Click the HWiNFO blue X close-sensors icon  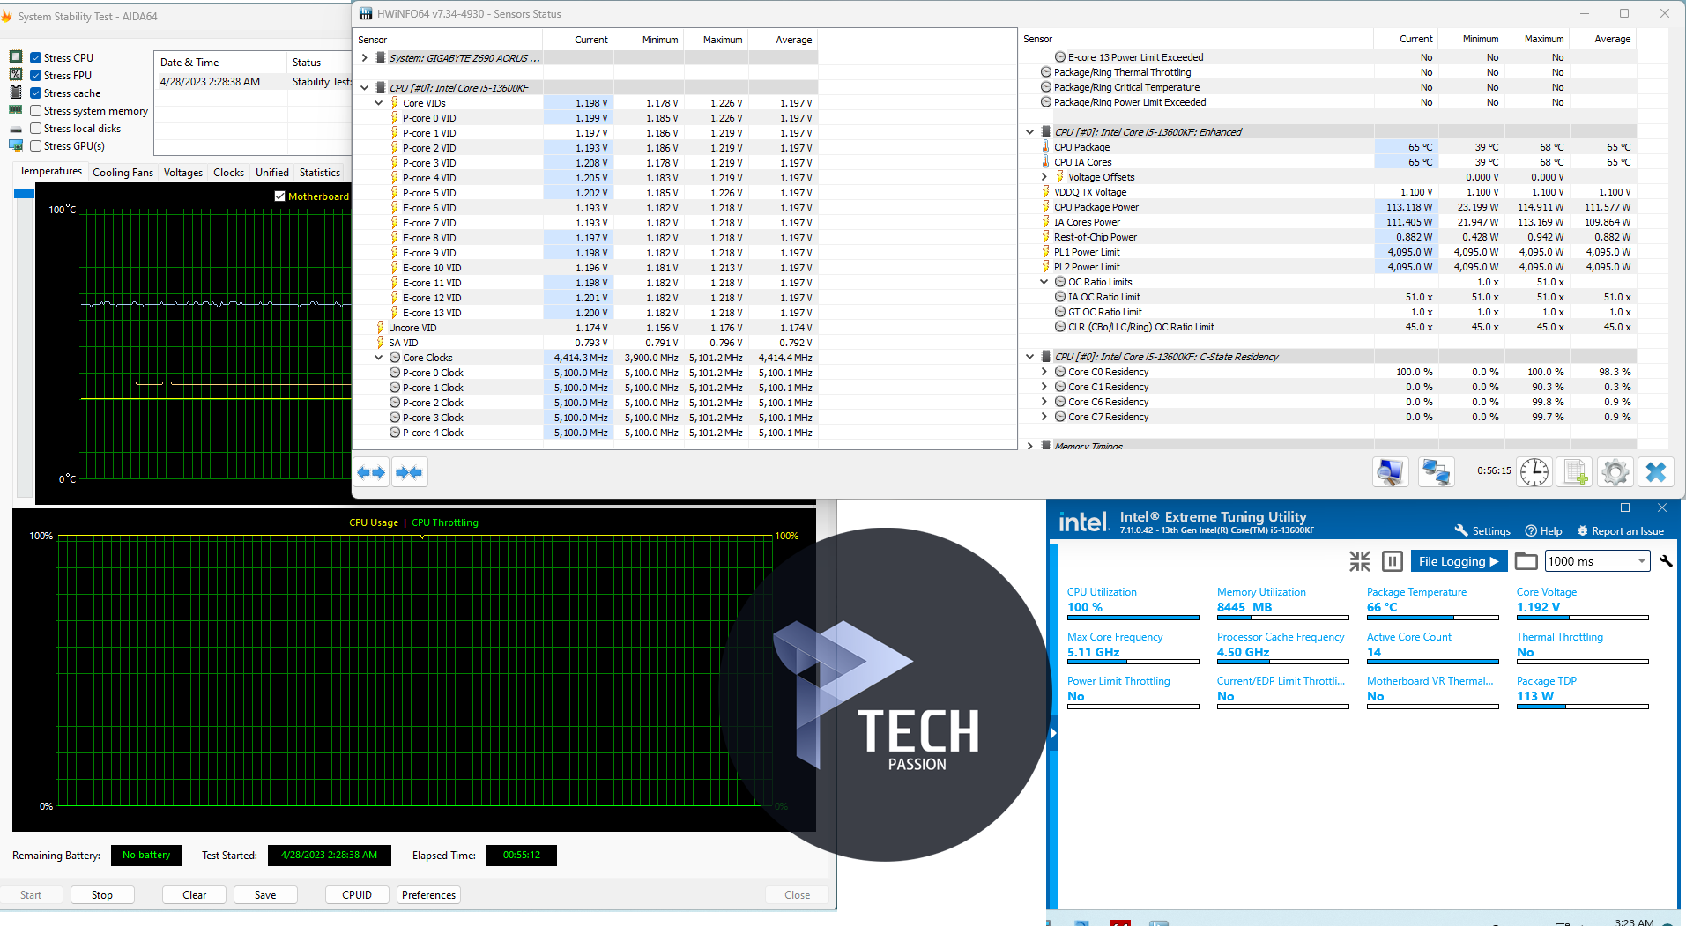click(x=1656, y=472)
